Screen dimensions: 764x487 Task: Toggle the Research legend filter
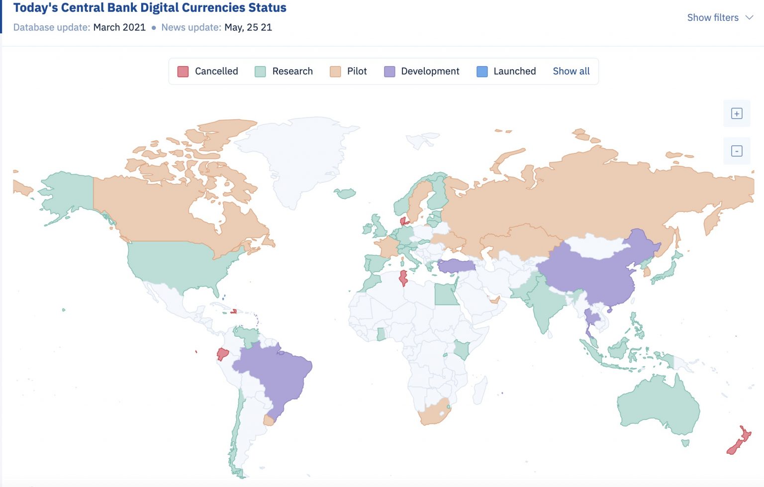(292, 71)
